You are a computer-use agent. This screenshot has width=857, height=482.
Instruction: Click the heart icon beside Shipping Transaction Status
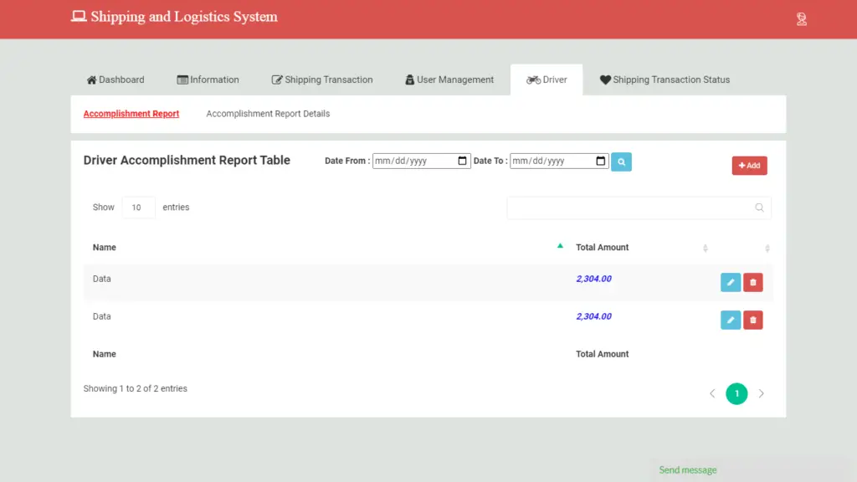click(604, 79)
